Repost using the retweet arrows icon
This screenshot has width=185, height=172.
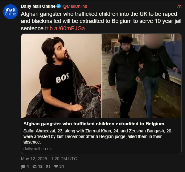(35, 166)
